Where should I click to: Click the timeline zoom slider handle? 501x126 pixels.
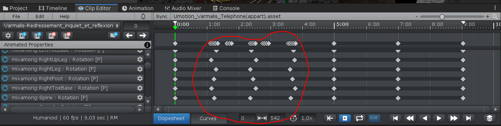pyautogui.click(x=442, y=17)
